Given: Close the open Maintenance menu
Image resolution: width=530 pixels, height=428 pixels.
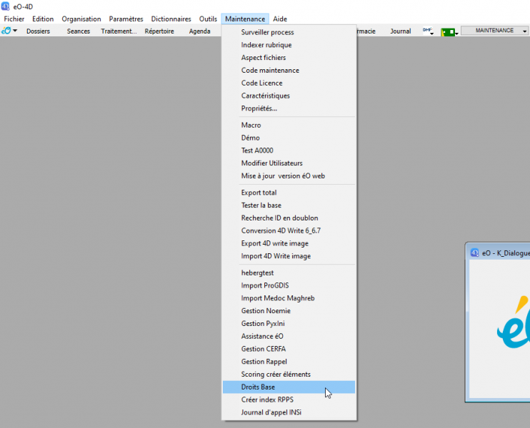Looking at the screenshot, I should point(245,19).
